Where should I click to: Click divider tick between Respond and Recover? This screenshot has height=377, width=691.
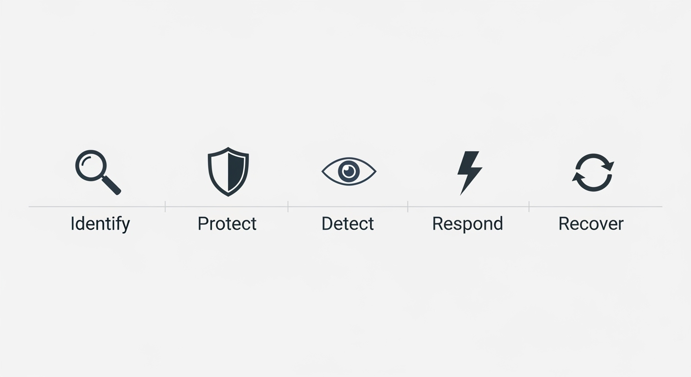pos(529,207)
